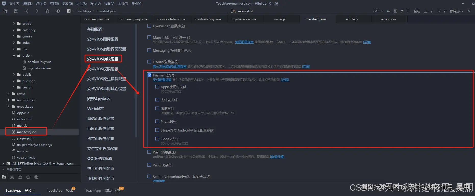Check the 微信支付 checkbox

(157, 108)
